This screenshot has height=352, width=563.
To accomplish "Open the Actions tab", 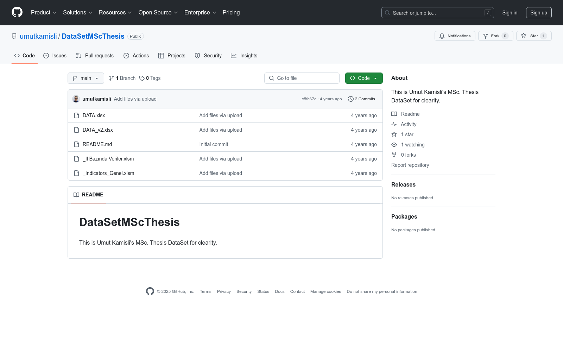I will [136, 56].
